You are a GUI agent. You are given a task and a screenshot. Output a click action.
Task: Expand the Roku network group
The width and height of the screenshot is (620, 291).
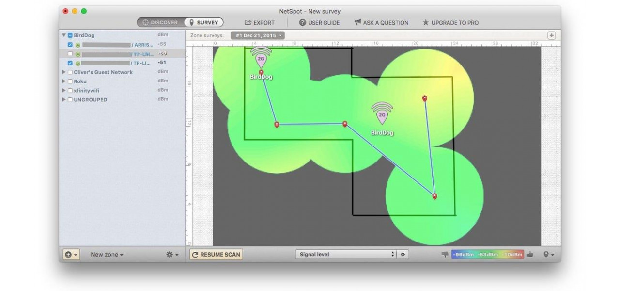pyautogui.click(x=63, y=81)
